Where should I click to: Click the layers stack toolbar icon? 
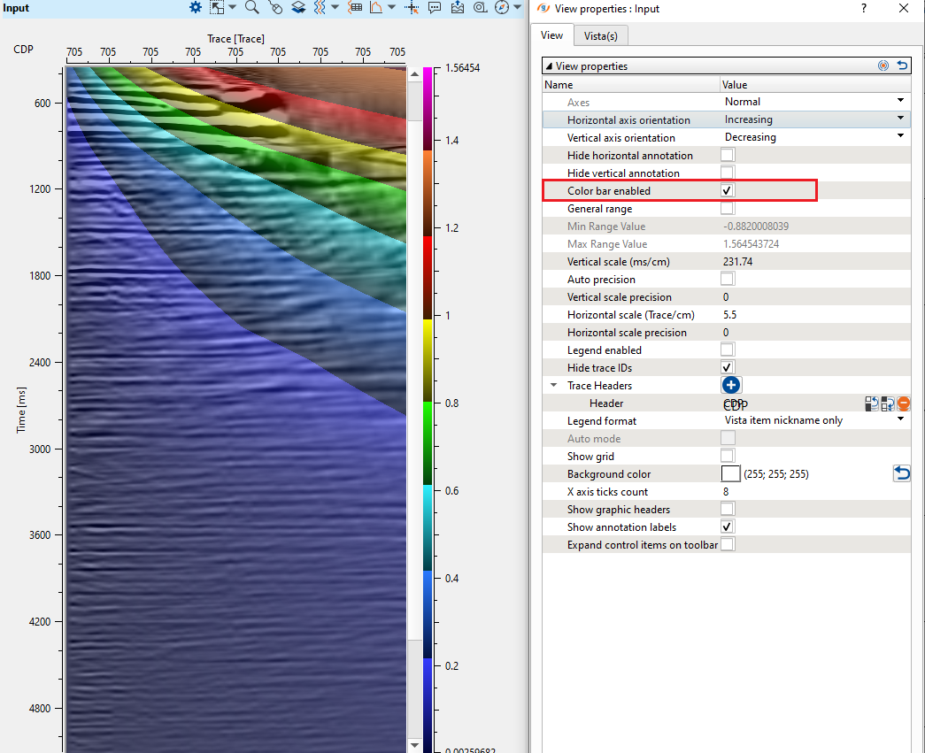pyautogui.click(x=298, y=7)
